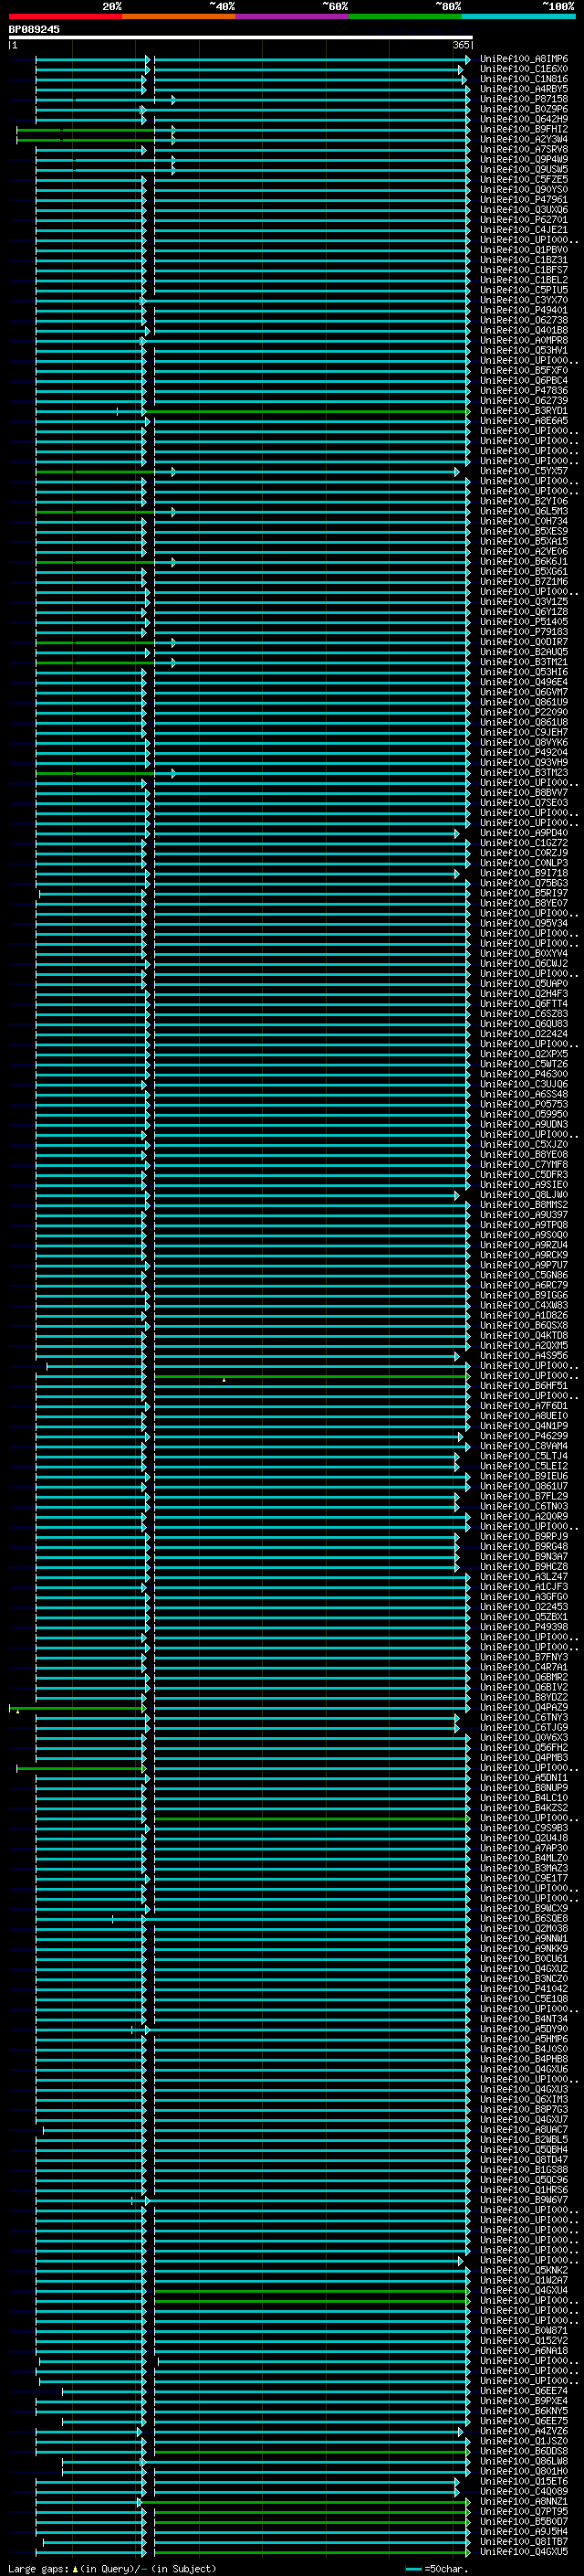Select hit UniRef100_B9IEU6
584x2576 pixels.
coord(523,1475)
